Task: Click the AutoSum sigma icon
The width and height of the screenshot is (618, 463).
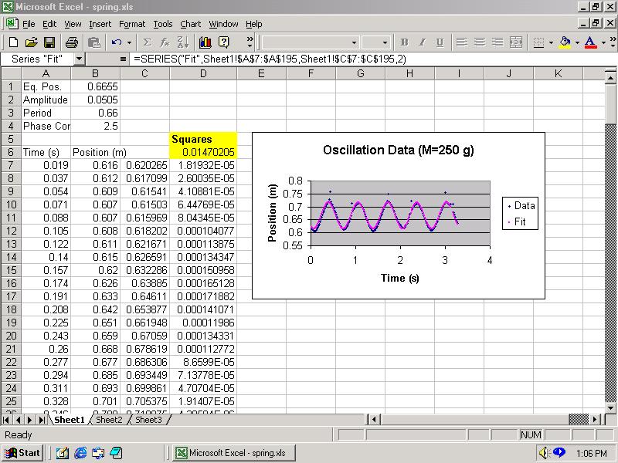Action: click(x=147, y=42)
